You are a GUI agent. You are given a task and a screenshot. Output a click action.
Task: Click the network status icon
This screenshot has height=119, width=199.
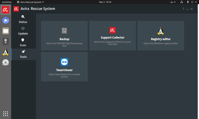point(182,2)
